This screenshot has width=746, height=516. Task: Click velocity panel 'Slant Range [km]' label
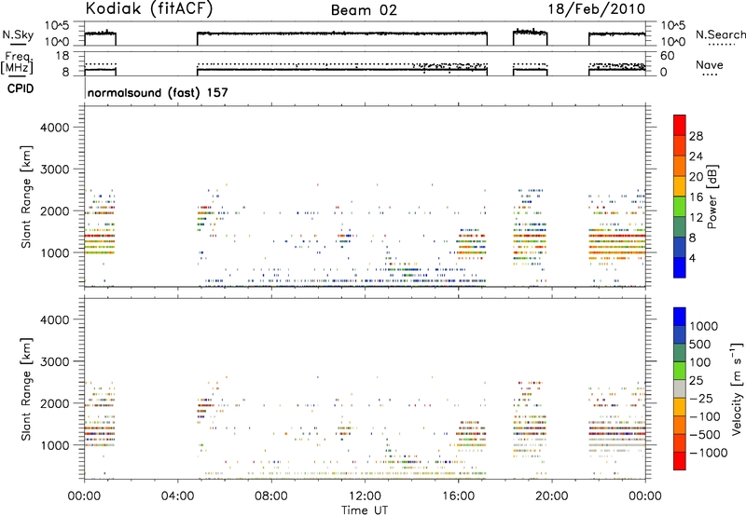pos(26,388)
